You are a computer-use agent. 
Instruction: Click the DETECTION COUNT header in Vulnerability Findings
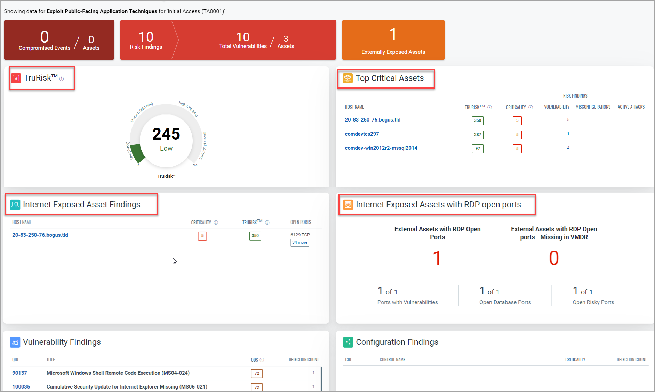[x=304, y=360]
